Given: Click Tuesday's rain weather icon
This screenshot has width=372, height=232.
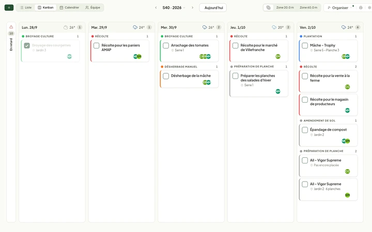Looking at the screenshot, I should coord(135,27).
